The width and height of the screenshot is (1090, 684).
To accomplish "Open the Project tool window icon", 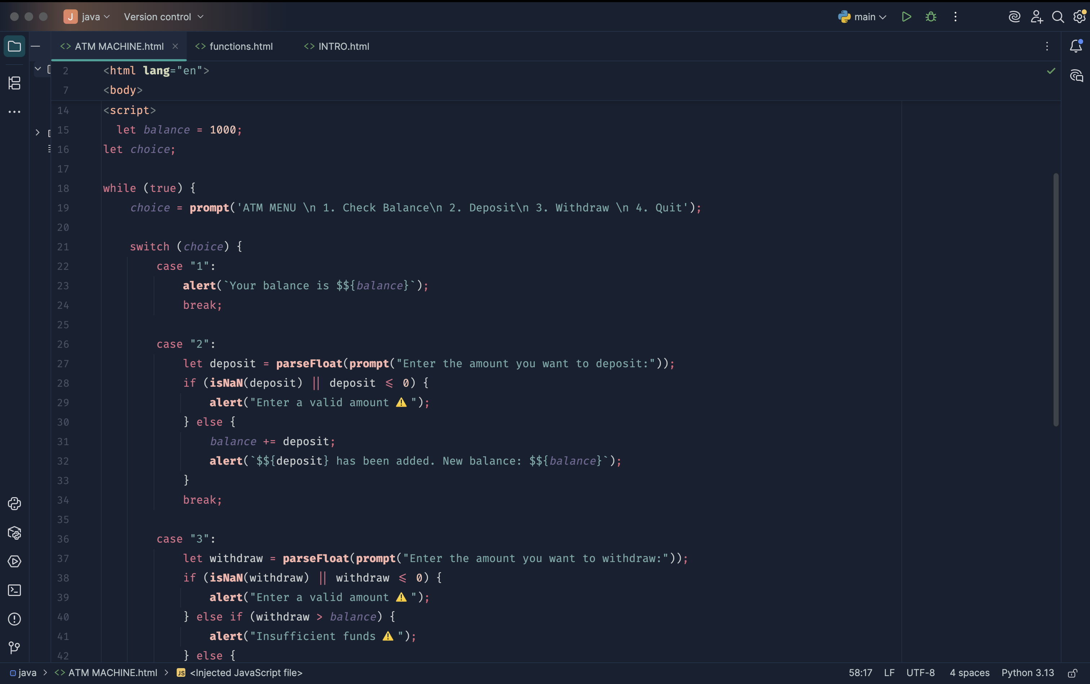I will click(x=14, y=46).
